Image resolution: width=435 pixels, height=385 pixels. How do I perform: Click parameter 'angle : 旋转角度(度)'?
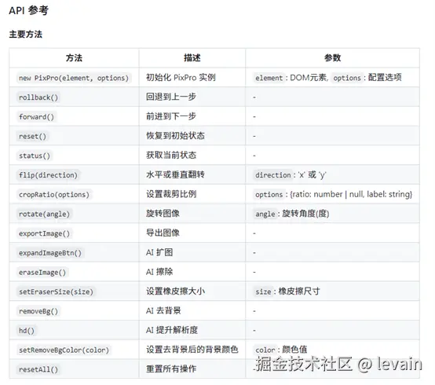pos(291,214)
